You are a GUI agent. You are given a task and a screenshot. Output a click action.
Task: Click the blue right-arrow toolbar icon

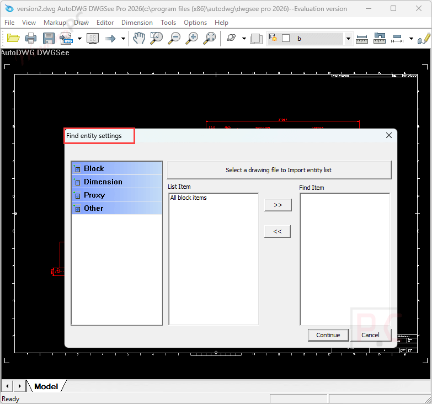pyautogui.click(x=110, y=38)
